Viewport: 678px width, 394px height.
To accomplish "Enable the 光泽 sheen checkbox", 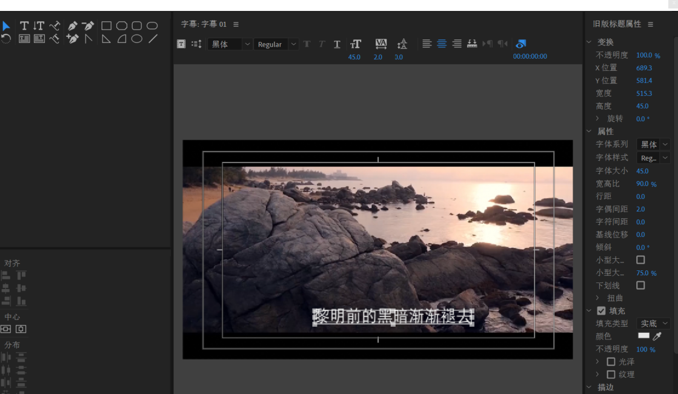I will coord(611,361).
